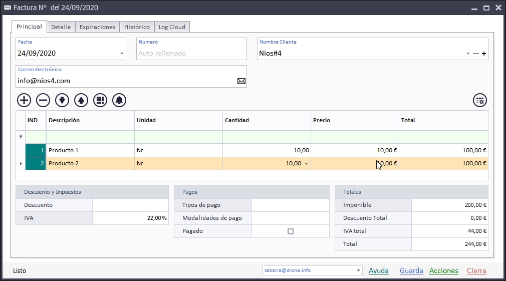The height and width of the screenshot is (281, 506).
Task: Open the Acciones link
Action: coord(443,270)
